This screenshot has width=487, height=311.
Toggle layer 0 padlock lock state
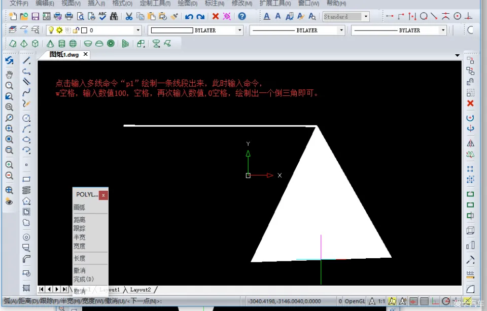76,30
